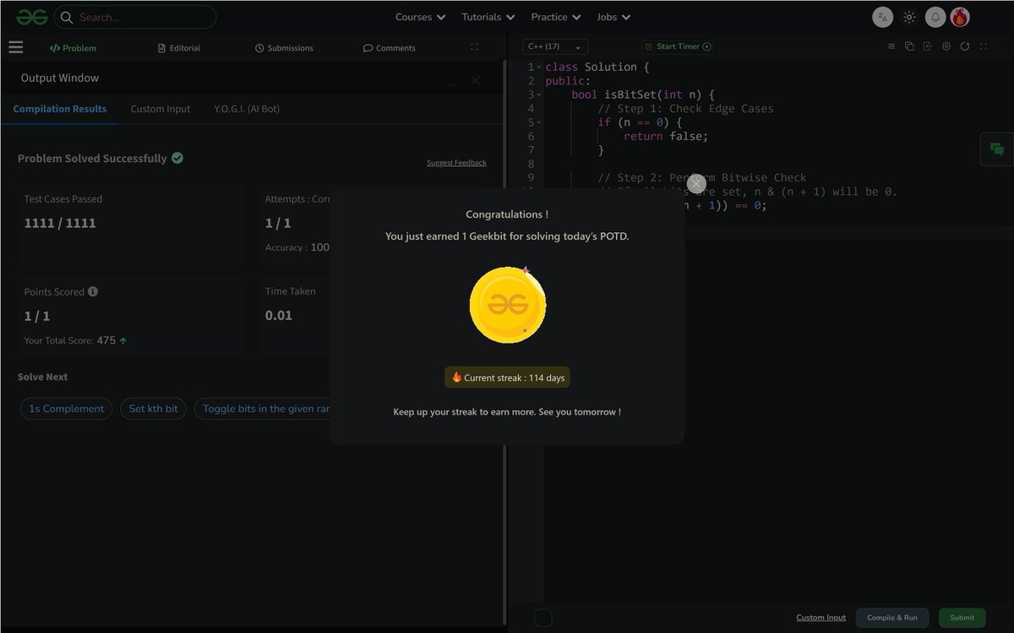Collapse code fold at line 5

538,123
